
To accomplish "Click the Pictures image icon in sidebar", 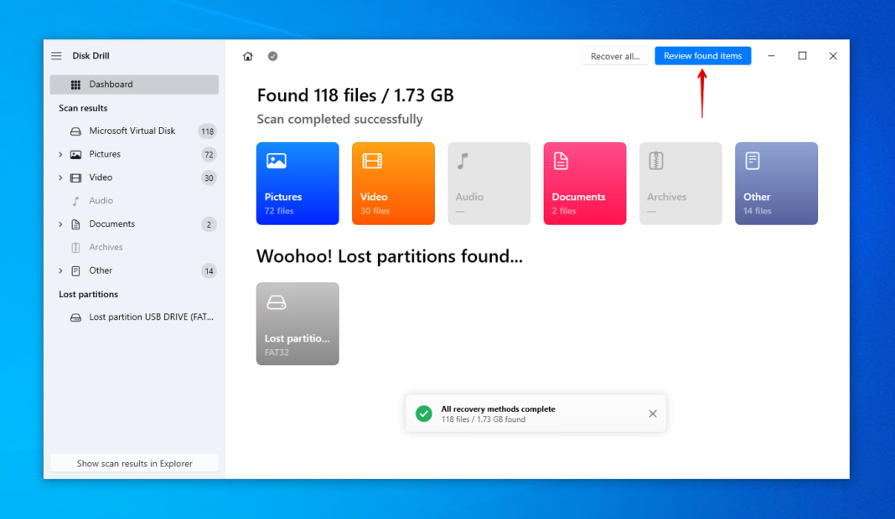I will coord(76,154).
